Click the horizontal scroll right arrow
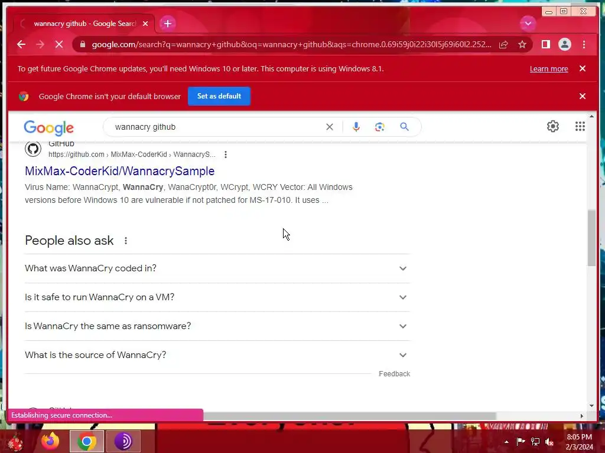605x453 pixels. (x=582, y=416)
